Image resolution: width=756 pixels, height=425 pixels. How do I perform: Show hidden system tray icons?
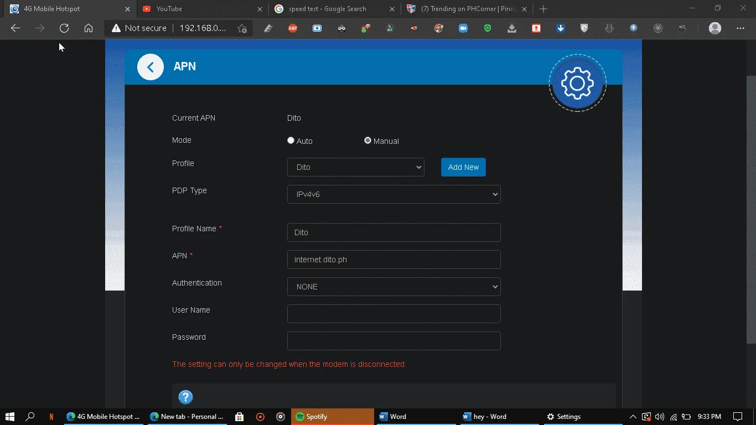pos(633,417)
